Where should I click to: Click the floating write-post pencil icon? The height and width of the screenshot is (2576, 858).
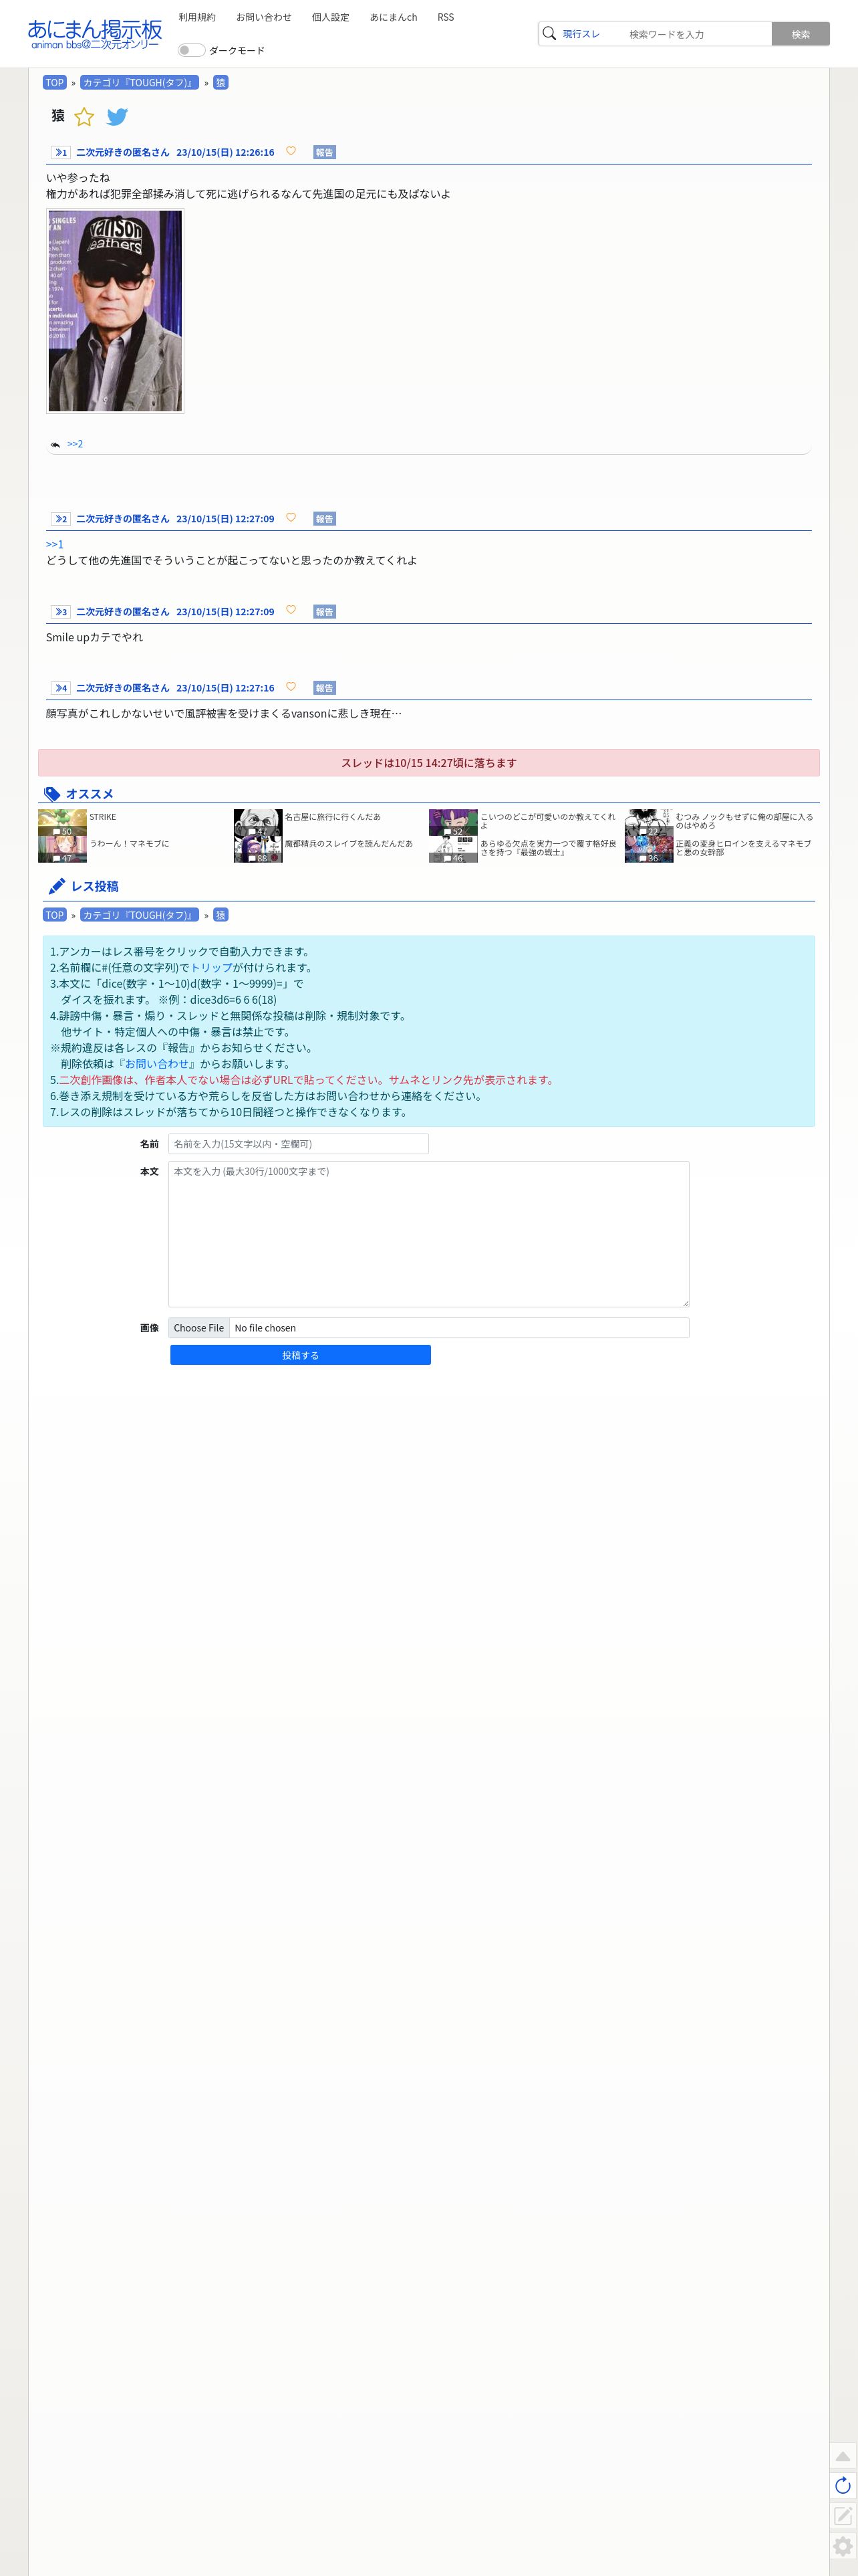click(843, 2516)
